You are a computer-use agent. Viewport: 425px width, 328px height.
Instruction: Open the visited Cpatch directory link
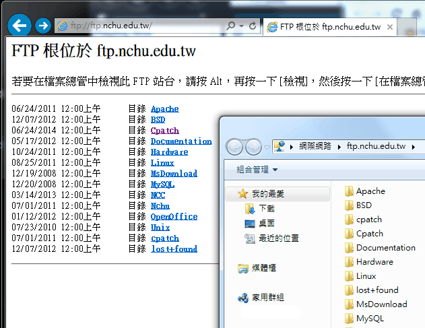point(165,131)
